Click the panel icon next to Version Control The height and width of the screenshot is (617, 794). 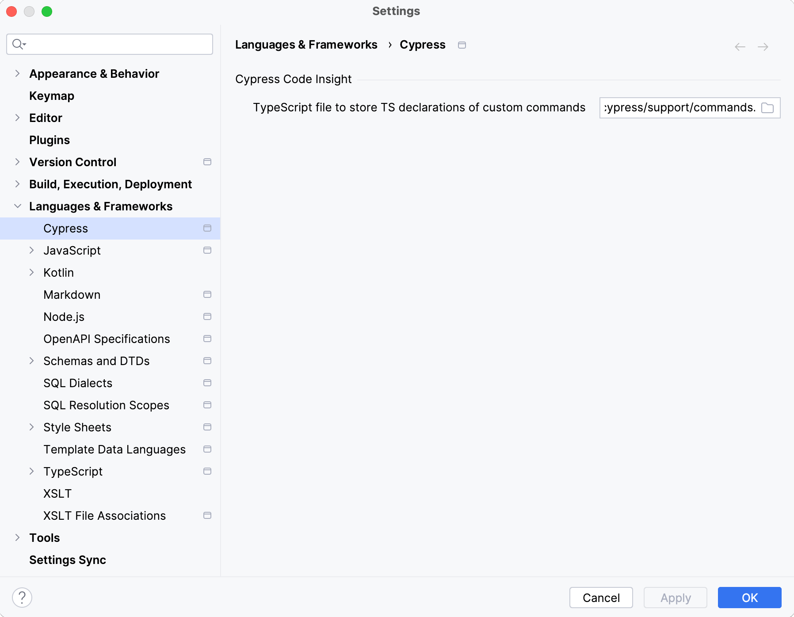207,162
